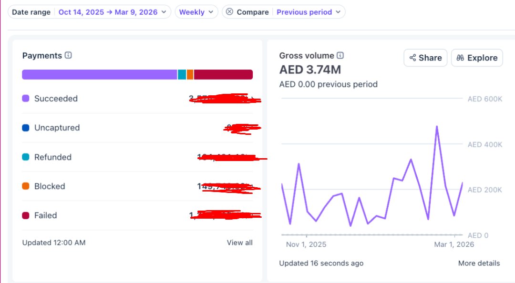This screenshot has height=283, width=515.
Task: Click the Payments info icon
Action: click(x=68, y=55)
